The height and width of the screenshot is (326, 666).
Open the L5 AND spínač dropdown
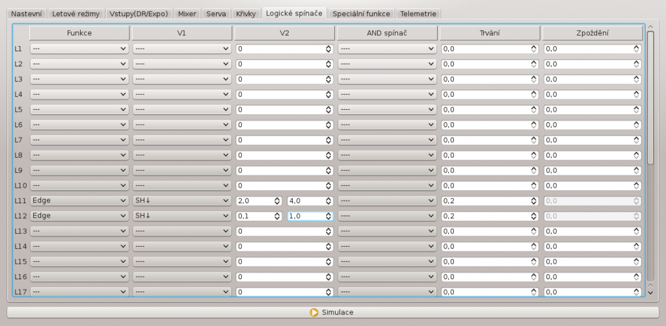point(387,109)
